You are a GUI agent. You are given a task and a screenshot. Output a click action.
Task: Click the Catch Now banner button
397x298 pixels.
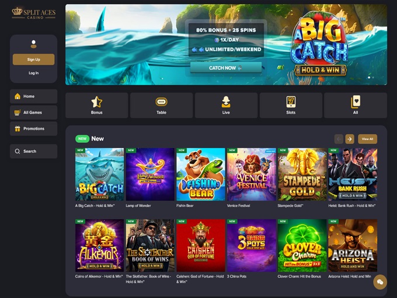(x=226, y=68)
